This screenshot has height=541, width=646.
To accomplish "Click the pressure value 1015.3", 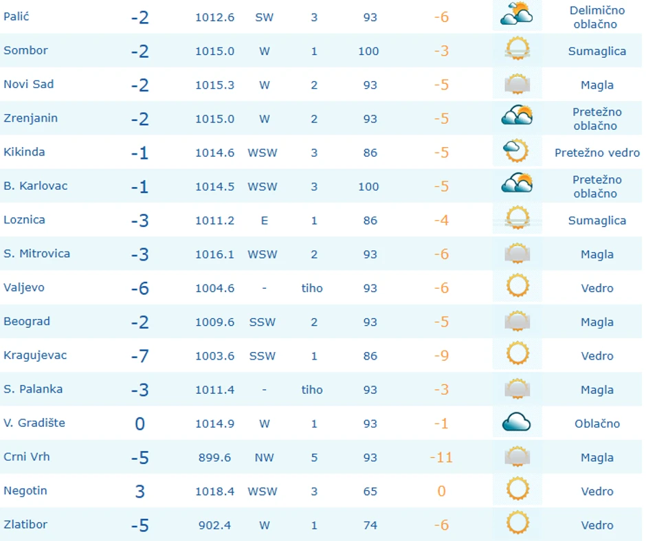I will click(214, 85).
